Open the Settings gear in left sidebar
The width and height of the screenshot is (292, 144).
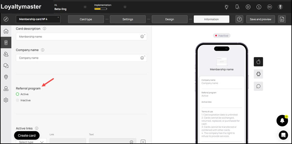coord(6,100)
